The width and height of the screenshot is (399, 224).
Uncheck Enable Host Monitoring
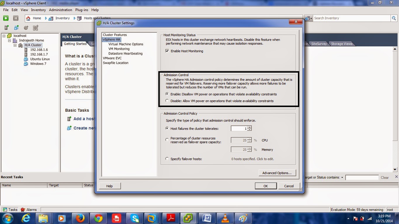point(167,50)
